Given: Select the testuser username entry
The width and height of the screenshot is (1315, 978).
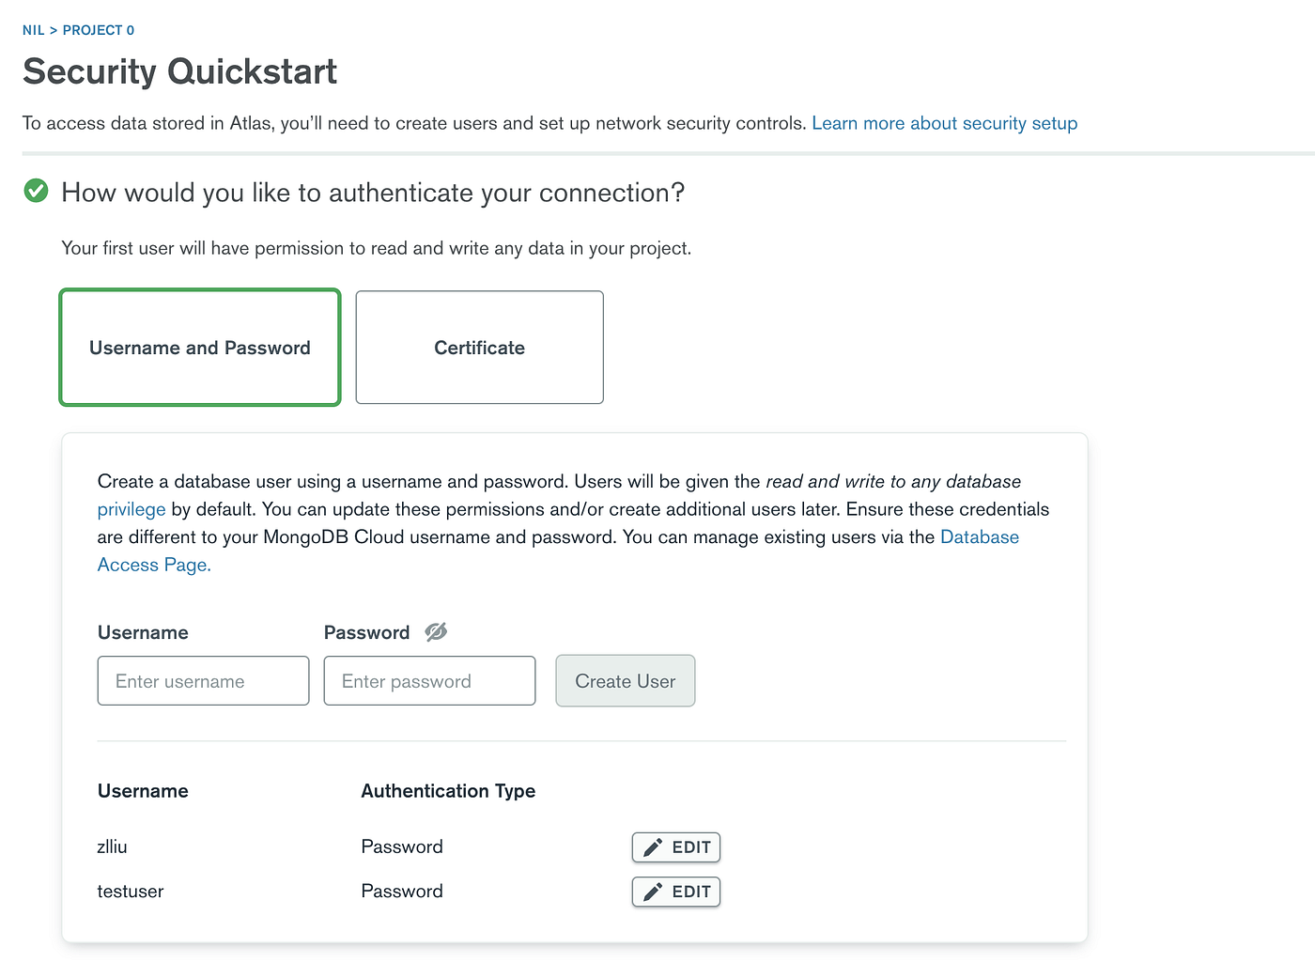Looking at the screenshot, I should click(131, 892).
